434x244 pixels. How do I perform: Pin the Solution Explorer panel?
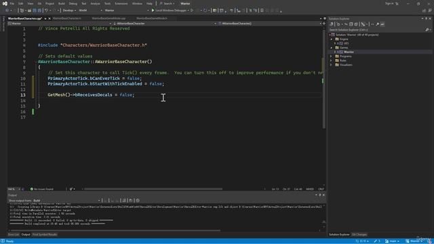(427, 18)
